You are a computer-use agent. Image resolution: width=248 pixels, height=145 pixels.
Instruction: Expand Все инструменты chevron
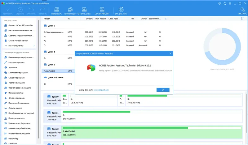[x=34, y=45]
